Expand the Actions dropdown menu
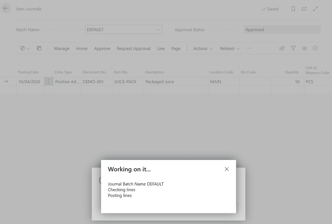This screenshot has height=224, width=332. [203, 49]
